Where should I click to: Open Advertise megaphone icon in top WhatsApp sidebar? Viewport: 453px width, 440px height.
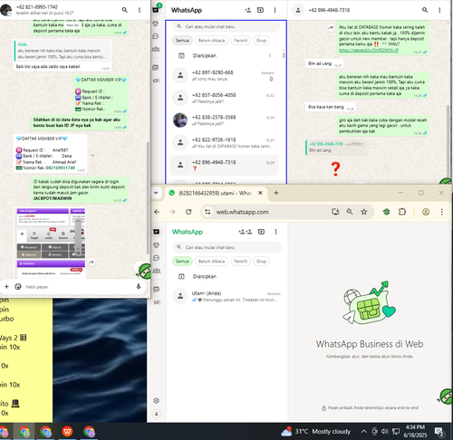pyautogui.click(x=156, y=81)
